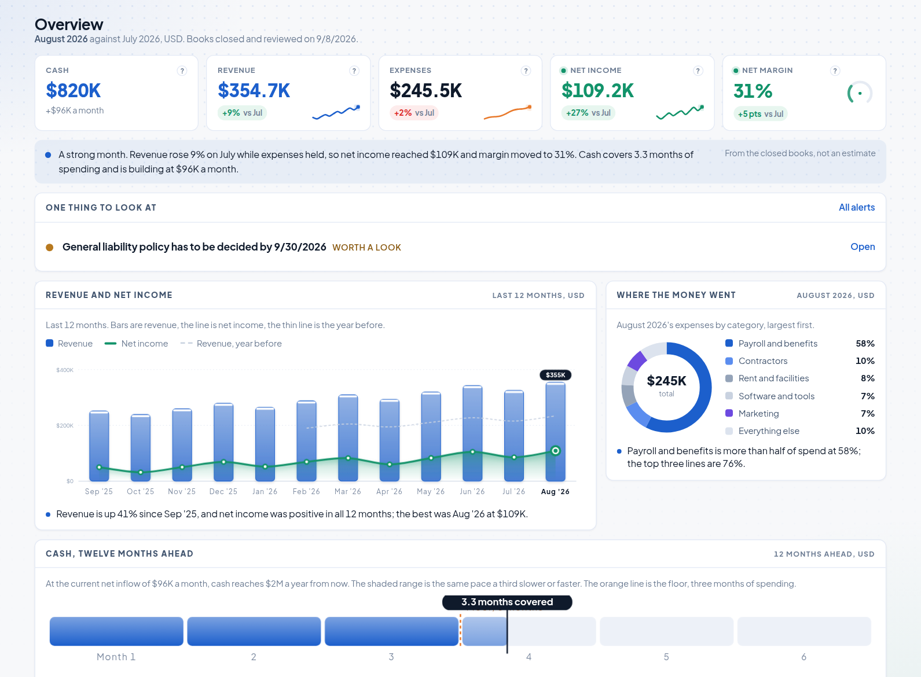This screenshot has height=677, width=921.
Task: Select the Month 1 cash coverage bar
Action: point(116,631)
